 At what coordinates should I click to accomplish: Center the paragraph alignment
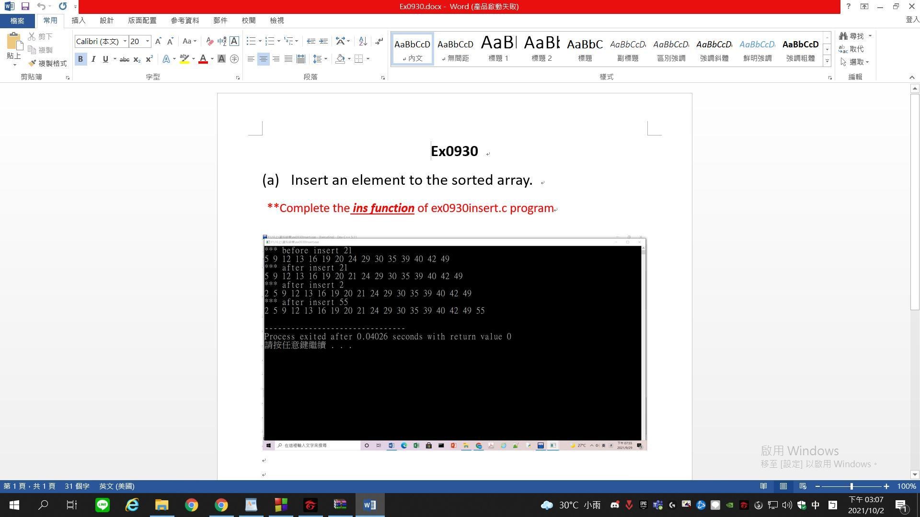click(264, 59)
